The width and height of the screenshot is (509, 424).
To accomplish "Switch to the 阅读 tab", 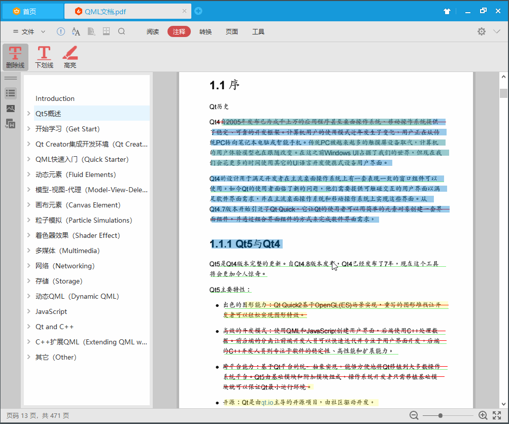I will tap(153, 31).
